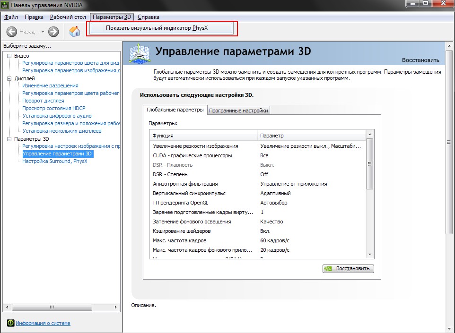455x333 pixels.
Task: Open the Информация о системе link
Action: coord(43,323)
